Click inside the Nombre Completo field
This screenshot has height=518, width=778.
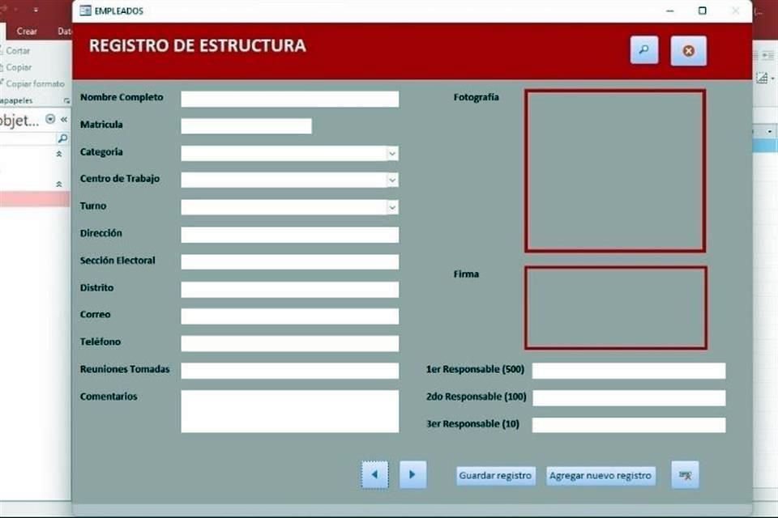[x=289, y=98]
